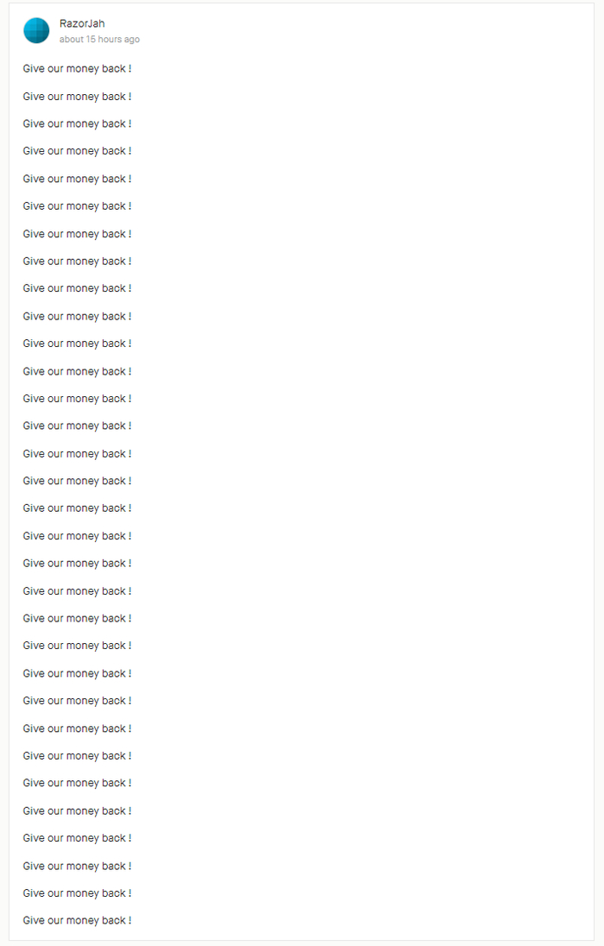Click the first 'Give our money back !' line
The image size is (604, 946).
coord(78,69)
